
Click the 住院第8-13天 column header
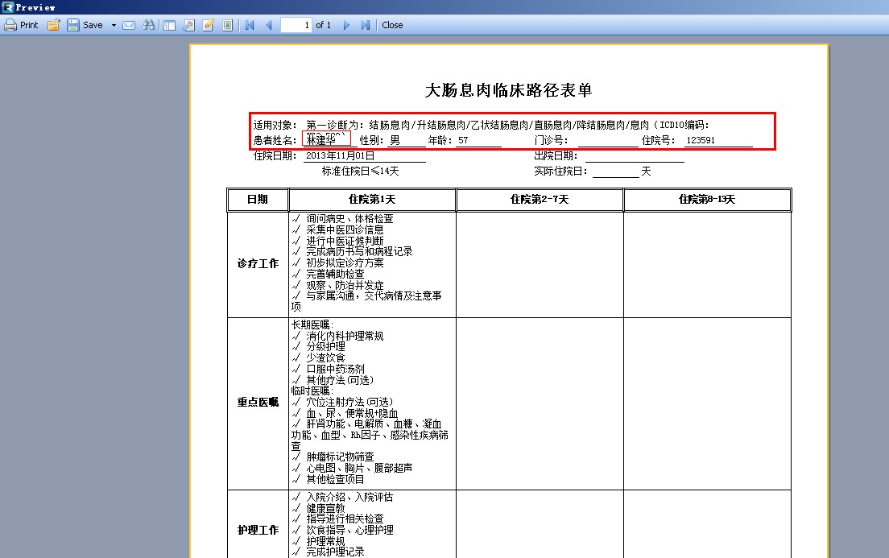click(707, 200)
